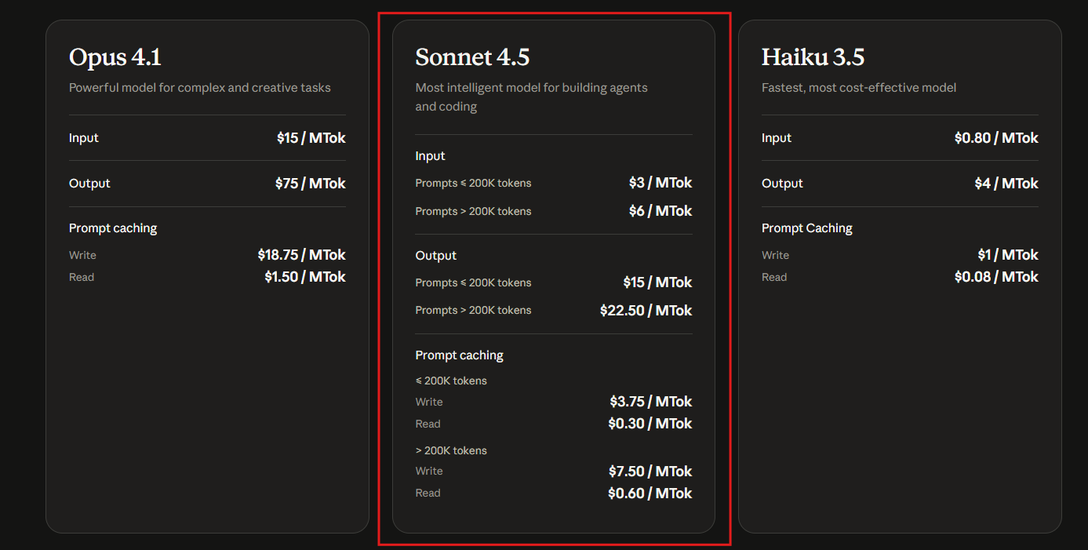Click "Prompts ≤ 200K tokens" under Sonnet Output
Viewport: 1088px width, 550px height.
(x=473, y=282)
